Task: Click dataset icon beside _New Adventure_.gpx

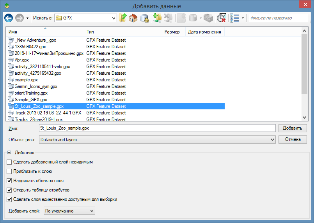Action: point(11,40)
